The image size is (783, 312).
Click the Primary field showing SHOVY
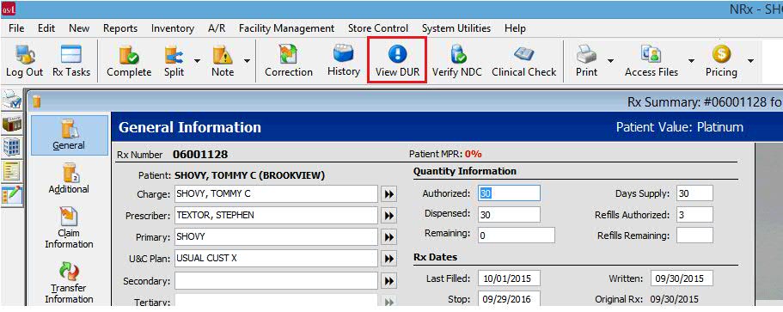pyautogui.click(x=276, y=237)
